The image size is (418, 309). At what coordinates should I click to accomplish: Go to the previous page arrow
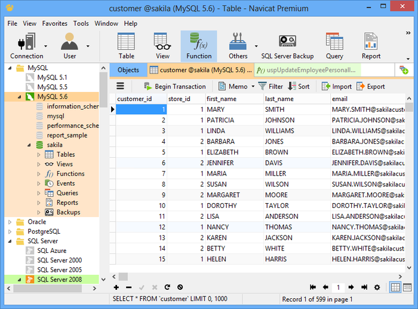point(325,287)
